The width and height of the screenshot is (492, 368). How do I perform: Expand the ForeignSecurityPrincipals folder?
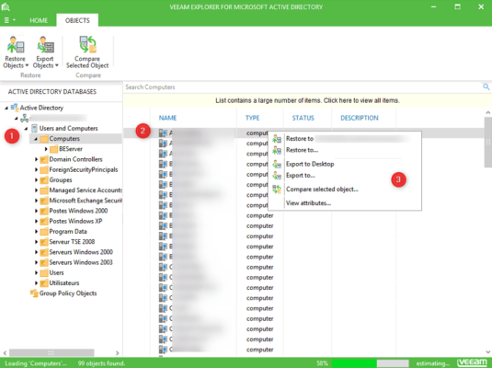click(x=36, y=170)
